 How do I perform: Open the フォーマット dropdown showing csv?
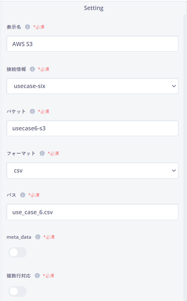tap(92, 170)
